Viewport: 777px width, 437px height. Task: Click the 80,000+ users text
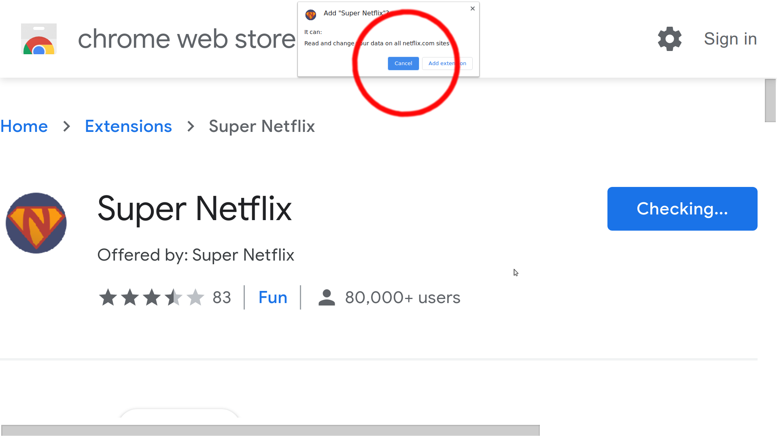[x=403, y=297]
